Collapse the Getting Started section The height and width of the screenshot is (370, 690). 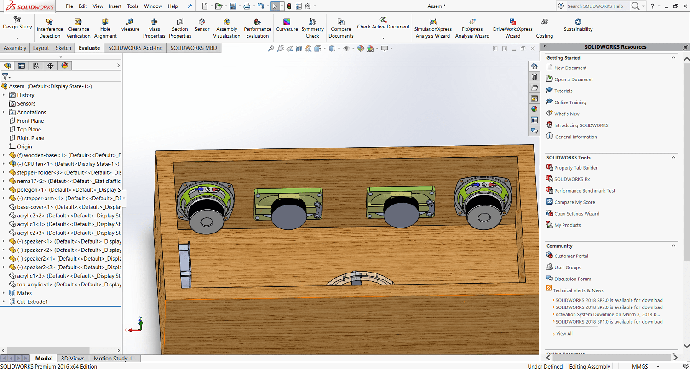point(673,58)
